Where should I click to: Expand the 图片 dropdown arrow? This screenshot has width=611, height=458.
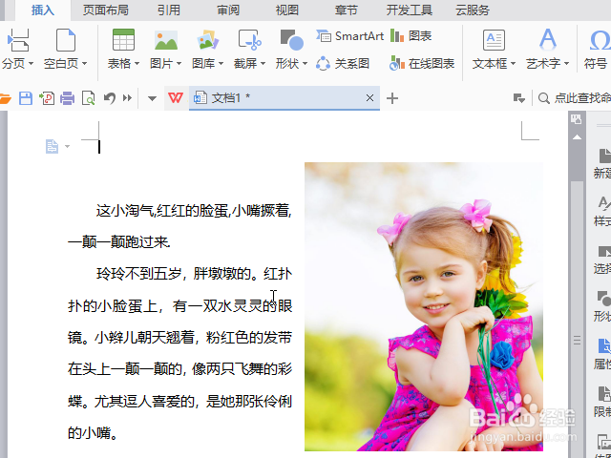179,64
